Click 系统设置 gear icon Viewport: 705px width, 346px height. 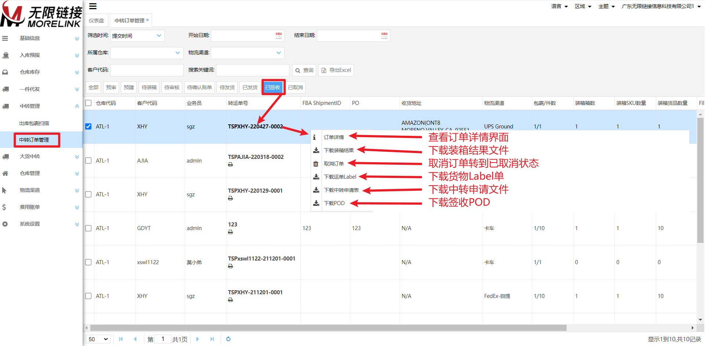coord(5,224)
